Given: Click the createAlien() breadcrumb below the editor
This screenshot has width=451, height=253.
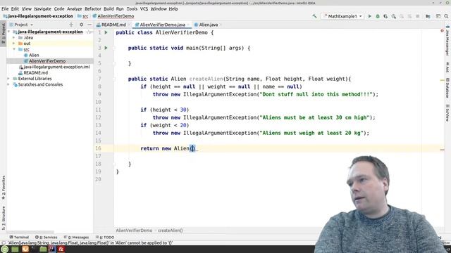Looking at the screenshot, I should click(171, 231).
